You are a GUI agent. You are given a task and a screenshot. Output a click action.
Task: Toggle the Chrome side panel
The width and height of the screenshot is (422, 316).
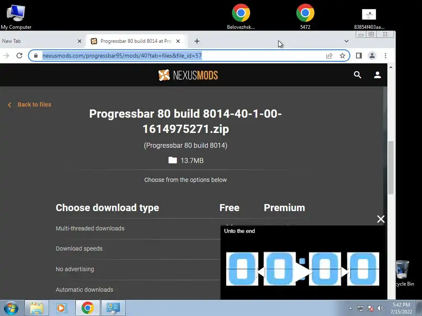point(359,56)
